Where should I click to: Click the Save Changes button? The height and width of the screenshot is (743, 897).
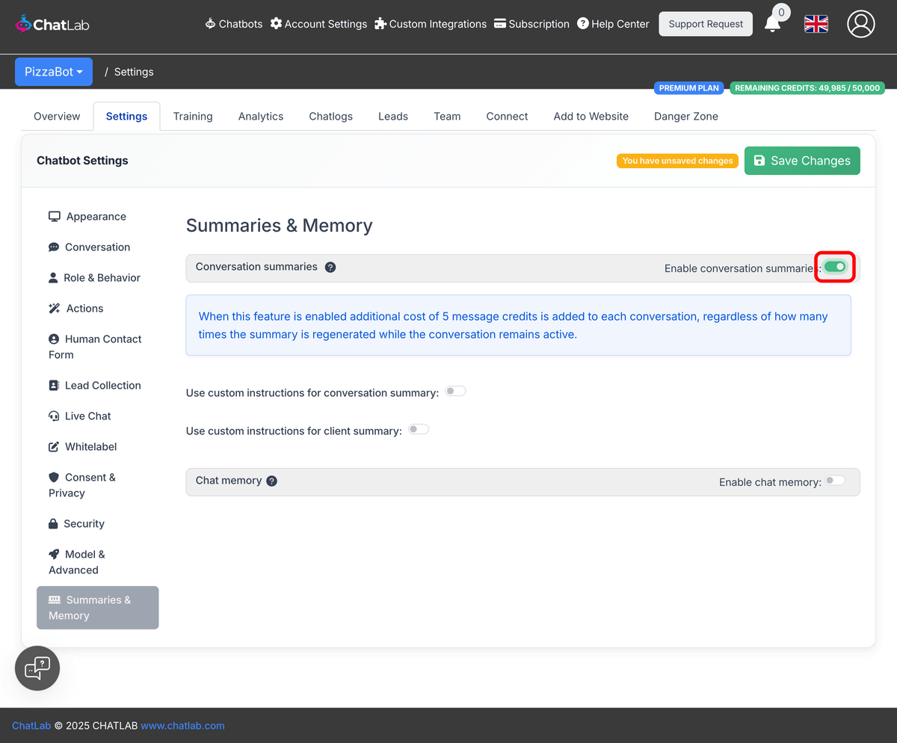click(802, 161)
